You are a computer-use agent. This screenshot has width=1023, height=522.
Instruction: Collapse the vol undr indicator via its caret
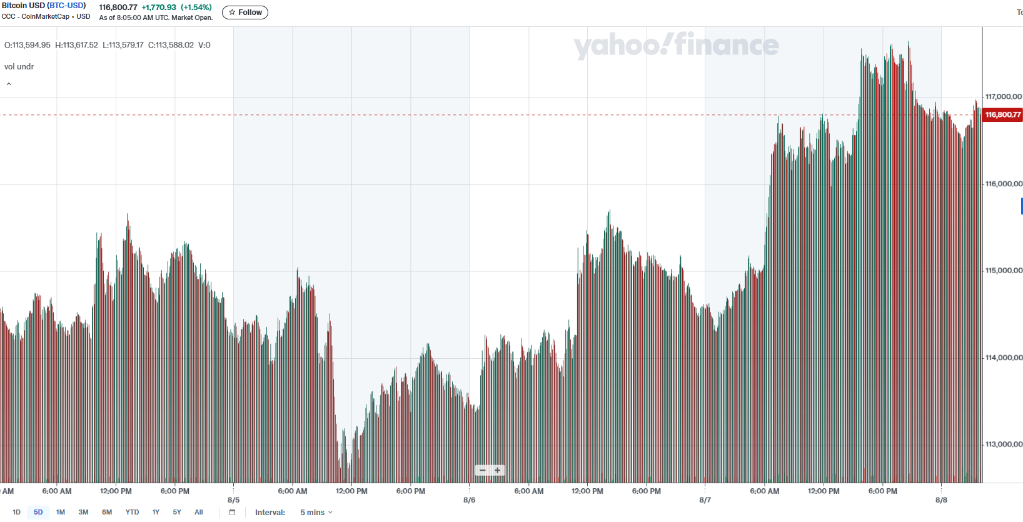(x=8, y=83)
